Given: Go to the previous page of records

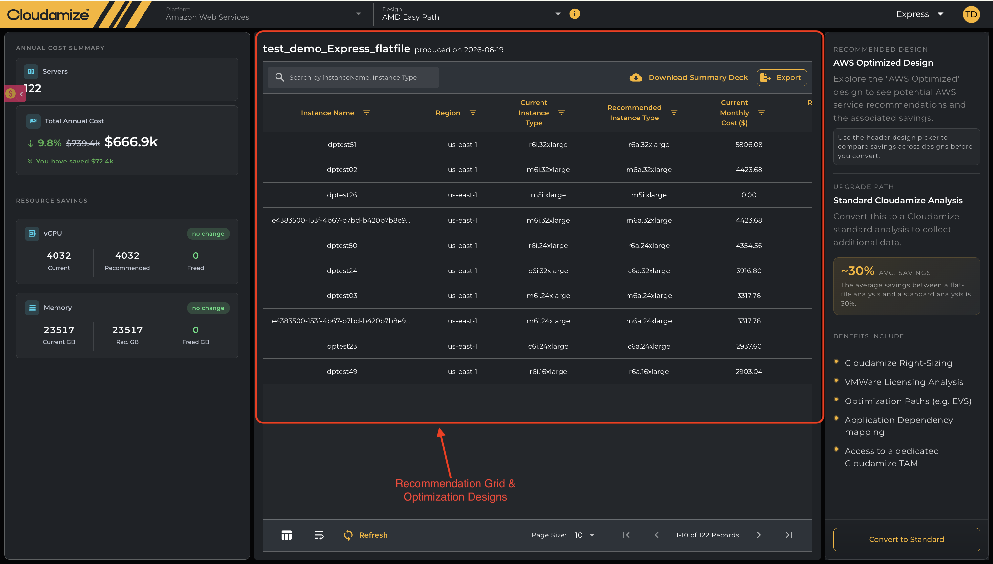Looking at the screenshot, I should pyautogui.click(x=657, y=535).
